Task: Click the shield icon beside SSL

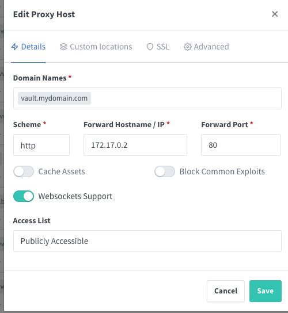Action: pos(150,47)
